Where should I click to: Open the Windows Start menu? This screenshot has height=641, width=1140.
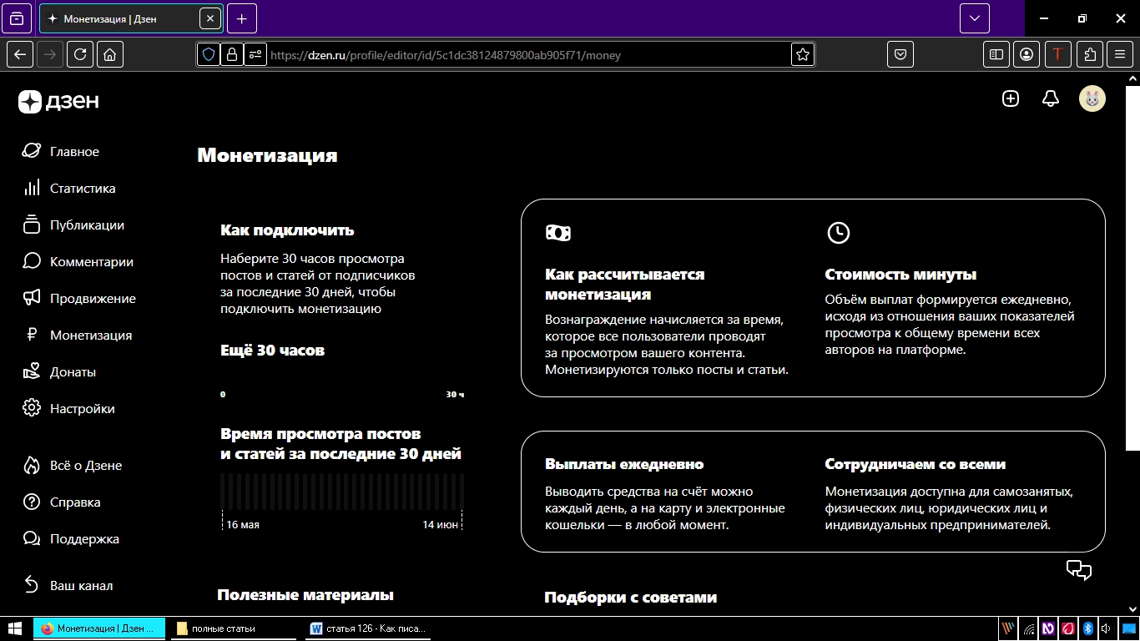15,628
